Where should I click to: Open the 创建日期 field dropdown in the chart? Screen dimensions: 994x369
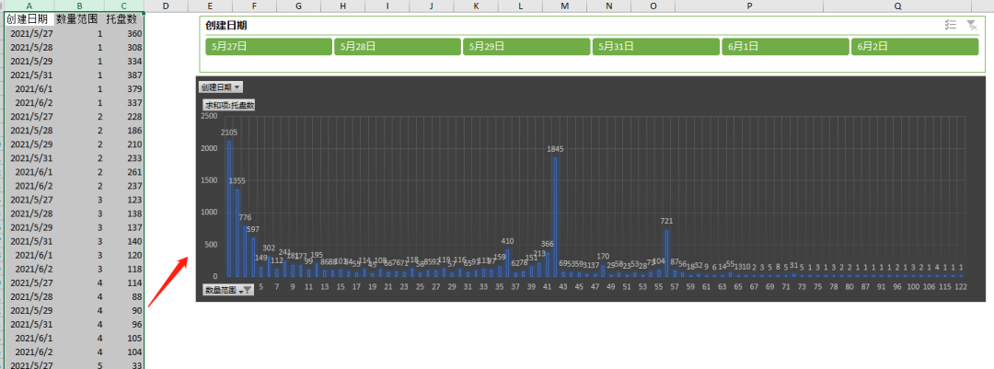click(x=221, y=86)
